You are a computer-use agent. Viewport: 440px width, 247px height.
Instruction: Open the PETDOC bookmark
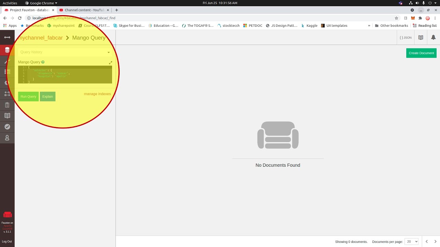253,26
